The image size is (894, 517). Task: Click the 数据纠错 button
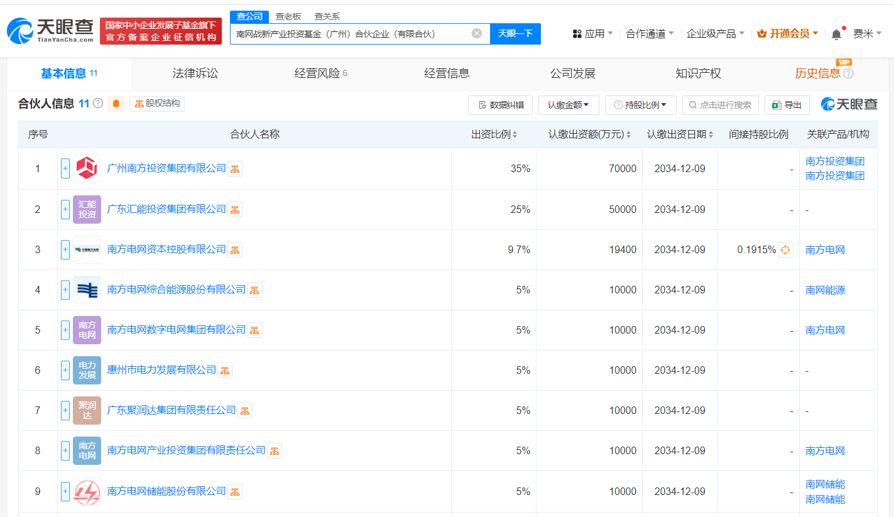(x=500, y=105)
